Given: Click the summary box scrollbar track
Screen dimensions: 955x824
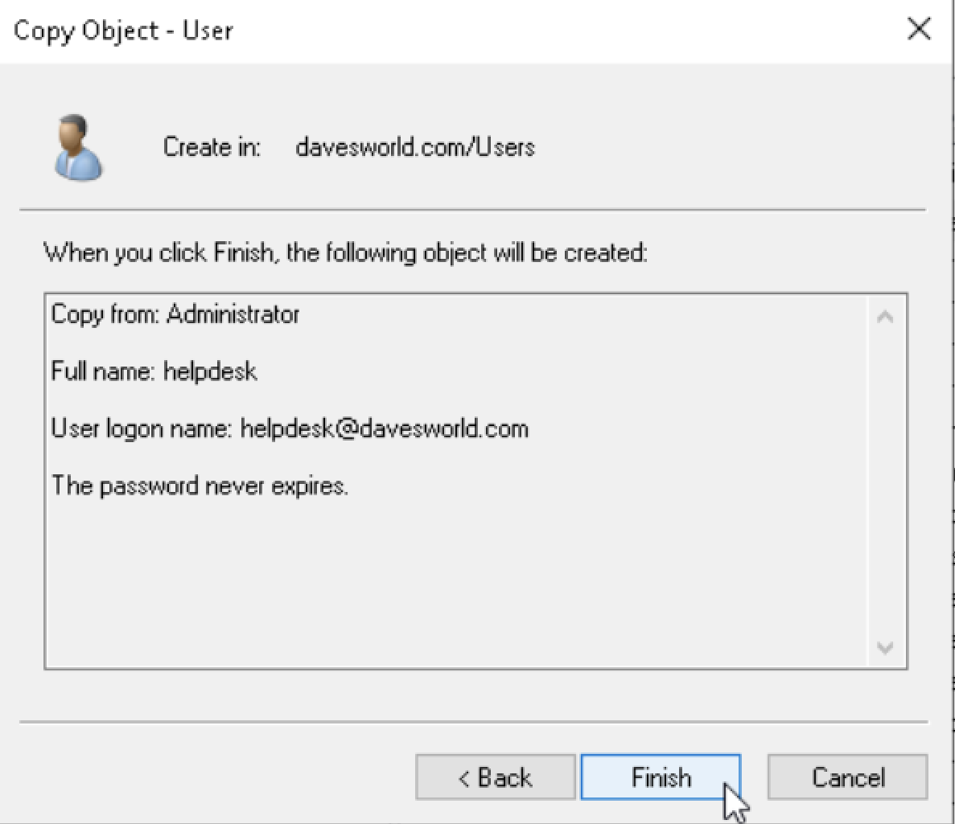Looking at the screenshot, I should 885,482.
